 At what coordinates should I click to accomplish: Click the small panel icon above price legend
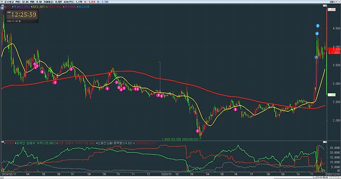[x=2, y=6]
